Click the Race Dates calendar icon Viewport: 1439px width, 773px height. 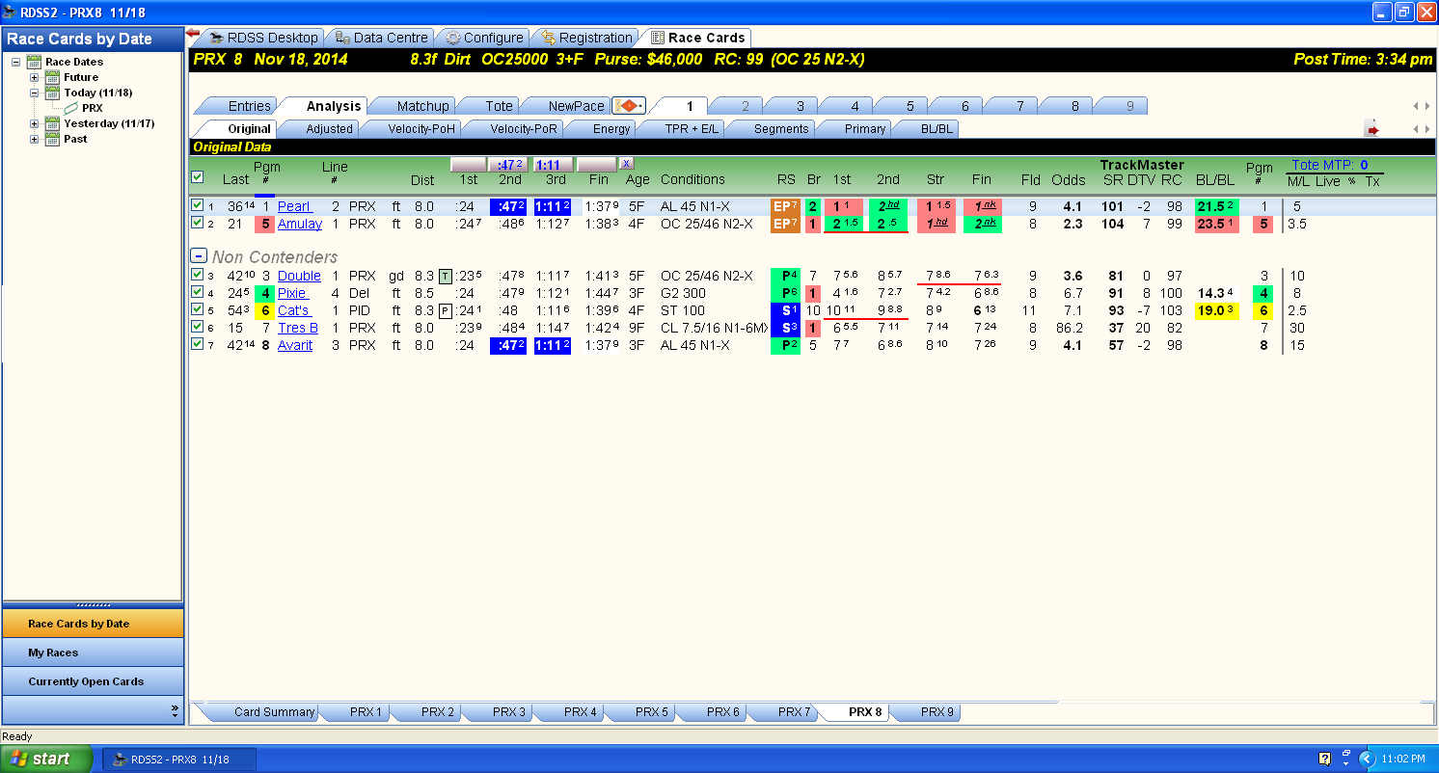(x=35, y=62)
